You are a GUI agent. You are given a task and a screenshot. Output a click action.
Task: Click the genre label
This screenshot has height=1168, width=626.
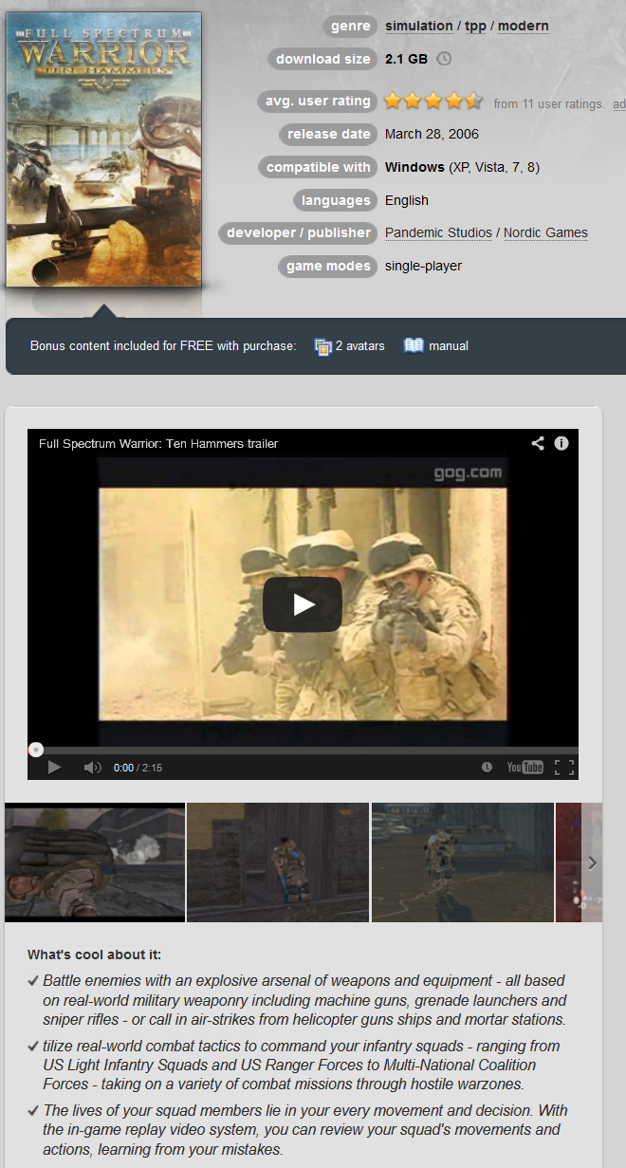tap(350, 26)
